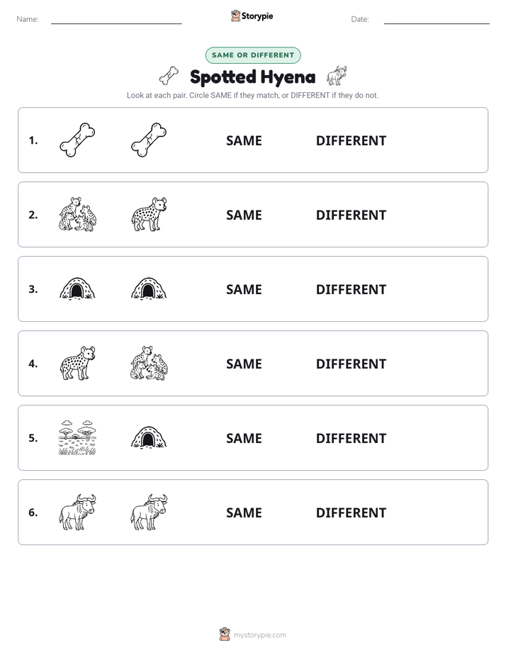Screen dimensions: 506x655
Task: Click the second den picture in row 3
Action: (x=149, y=289)
